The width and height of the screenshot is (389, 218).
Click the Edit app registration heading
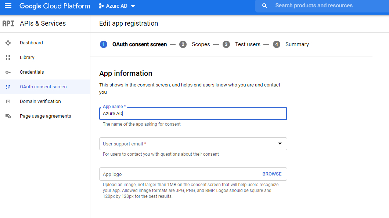tap(129, 23)
